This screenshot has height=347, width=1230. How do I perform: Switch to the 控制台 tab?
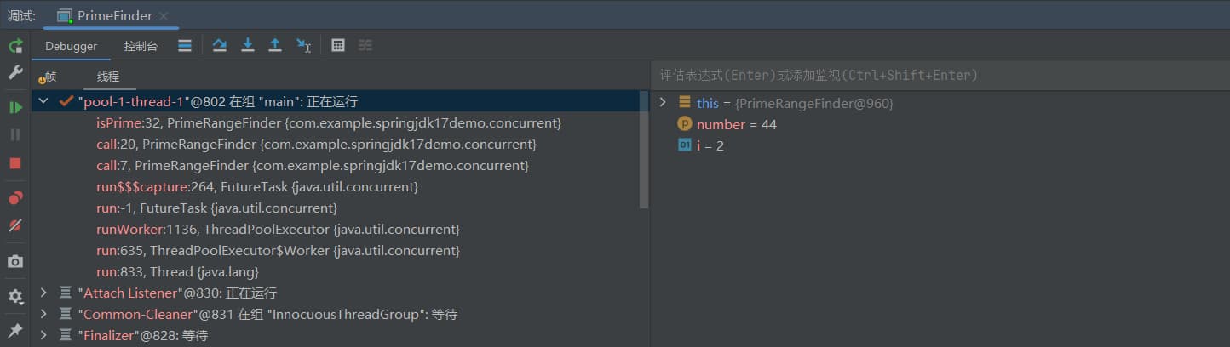click(141, 47)
